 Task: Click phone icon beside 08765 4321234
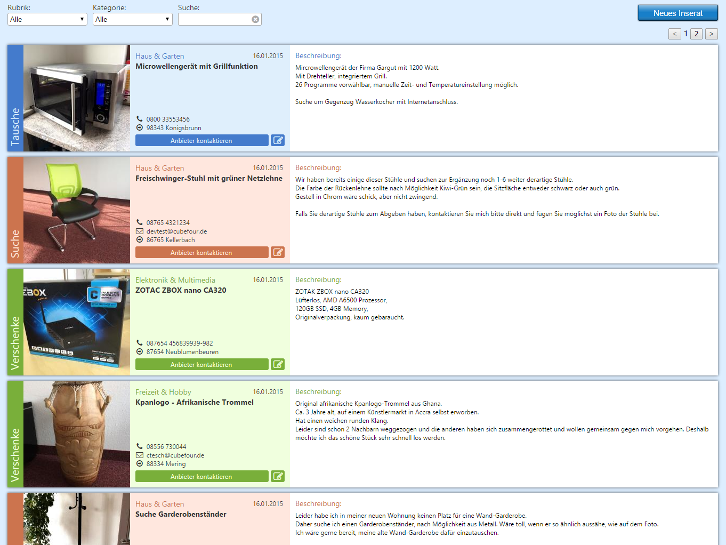point(140,222)
